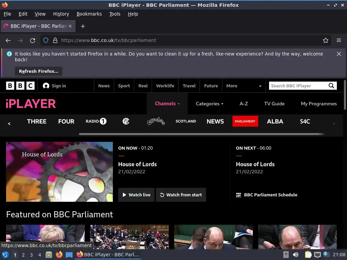Open the Travel link in BBC nav
The image size is (347, 260).
[x=189, y=86]
